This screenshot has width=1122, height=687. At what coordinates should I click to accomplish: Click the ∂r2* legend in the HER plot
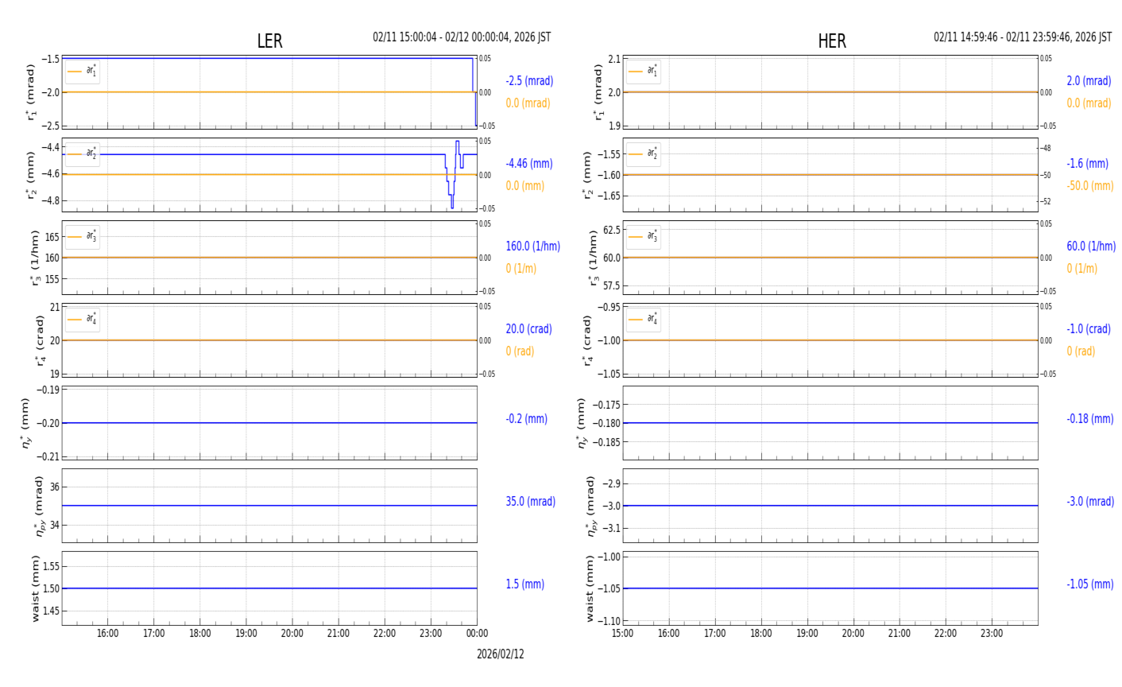[x=643, y=154]
